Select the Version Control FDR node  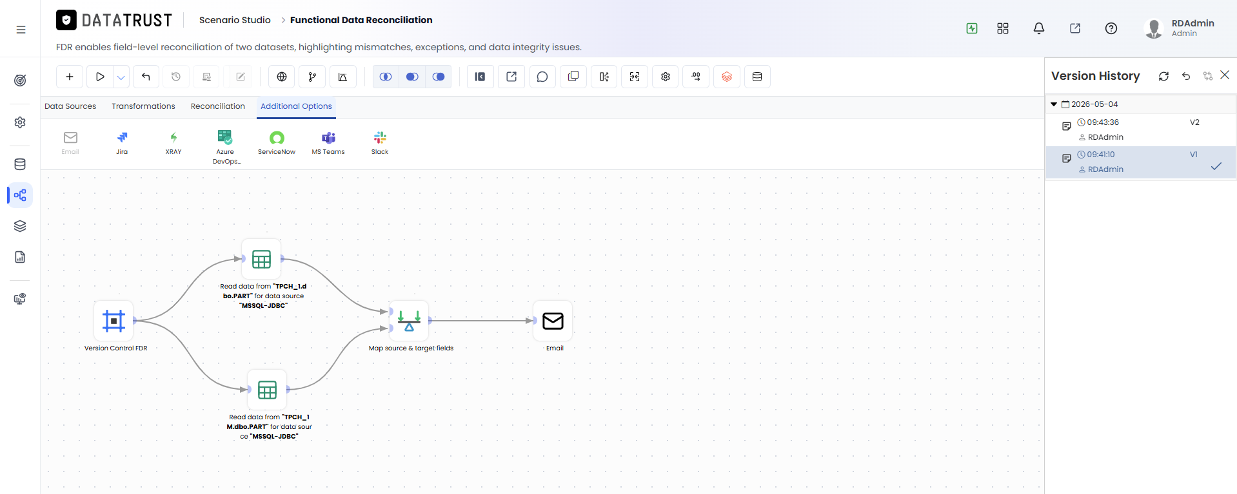114,320
